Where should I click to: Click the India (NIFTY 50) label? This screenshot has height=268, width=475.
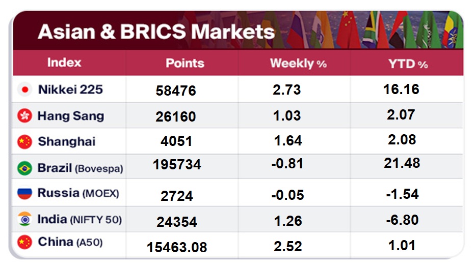[79, 220]
